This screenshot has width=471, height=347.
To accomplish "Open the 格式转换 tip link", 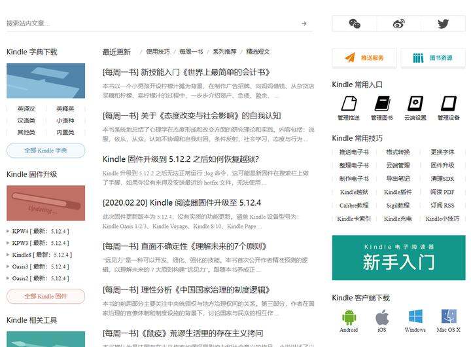I will (x=398, y=152).
